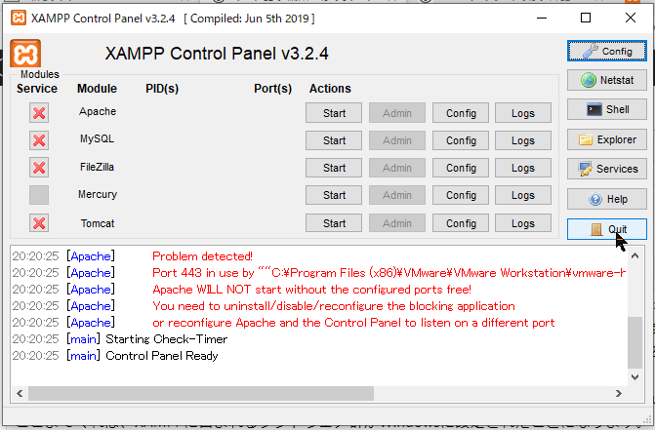Start the Apache module

[334, 113]
